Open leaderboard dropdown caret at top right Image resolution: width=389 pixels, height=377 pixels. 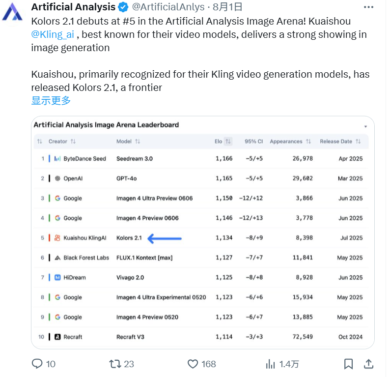pos(365,127)
